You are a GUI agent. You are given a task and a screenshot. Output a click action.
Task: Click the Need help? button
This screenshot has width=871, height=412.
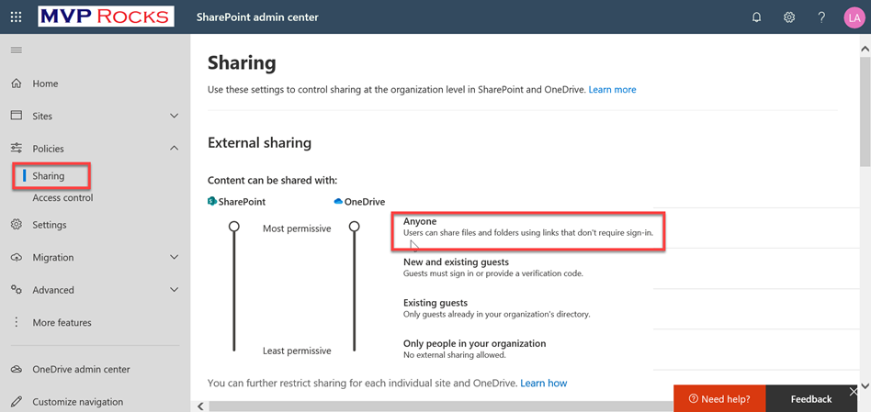[719, 399]
